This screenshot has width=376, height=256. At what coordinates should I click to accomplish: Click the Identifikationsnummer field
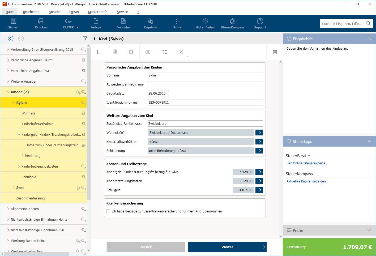tap(205, 102)
